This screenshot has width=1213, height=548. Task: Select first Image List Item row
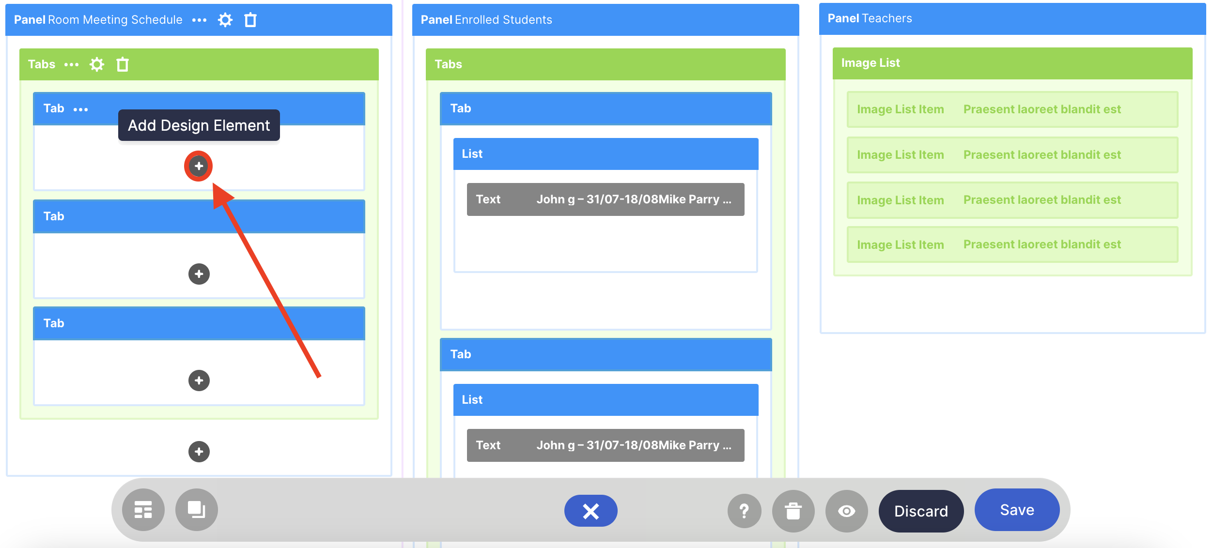(x=1012, y=109)
